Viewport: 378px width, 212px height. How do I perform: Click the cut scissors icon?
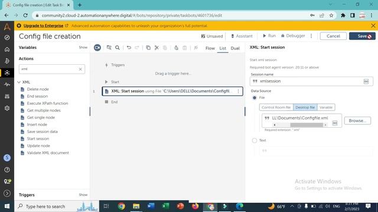click(157, 48)
